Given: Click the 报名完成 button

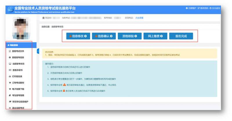Looking at the screenshot, I should click(x=181, y=36).
